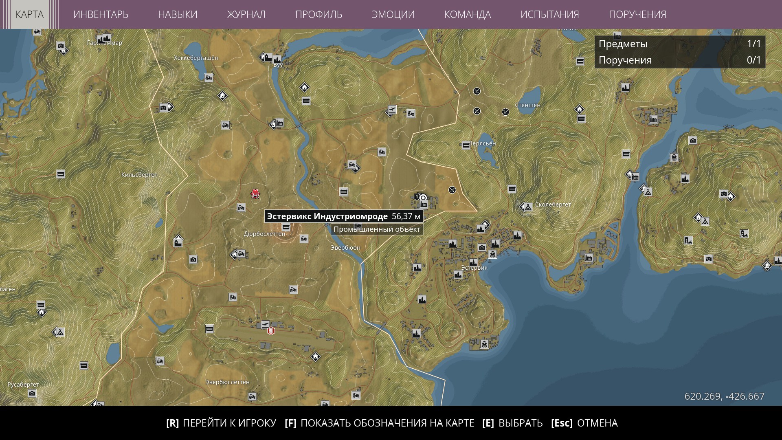The height and width of the screenshot is (440, 782).
Task: Click the player position marker
Action: tap(423, 198)
